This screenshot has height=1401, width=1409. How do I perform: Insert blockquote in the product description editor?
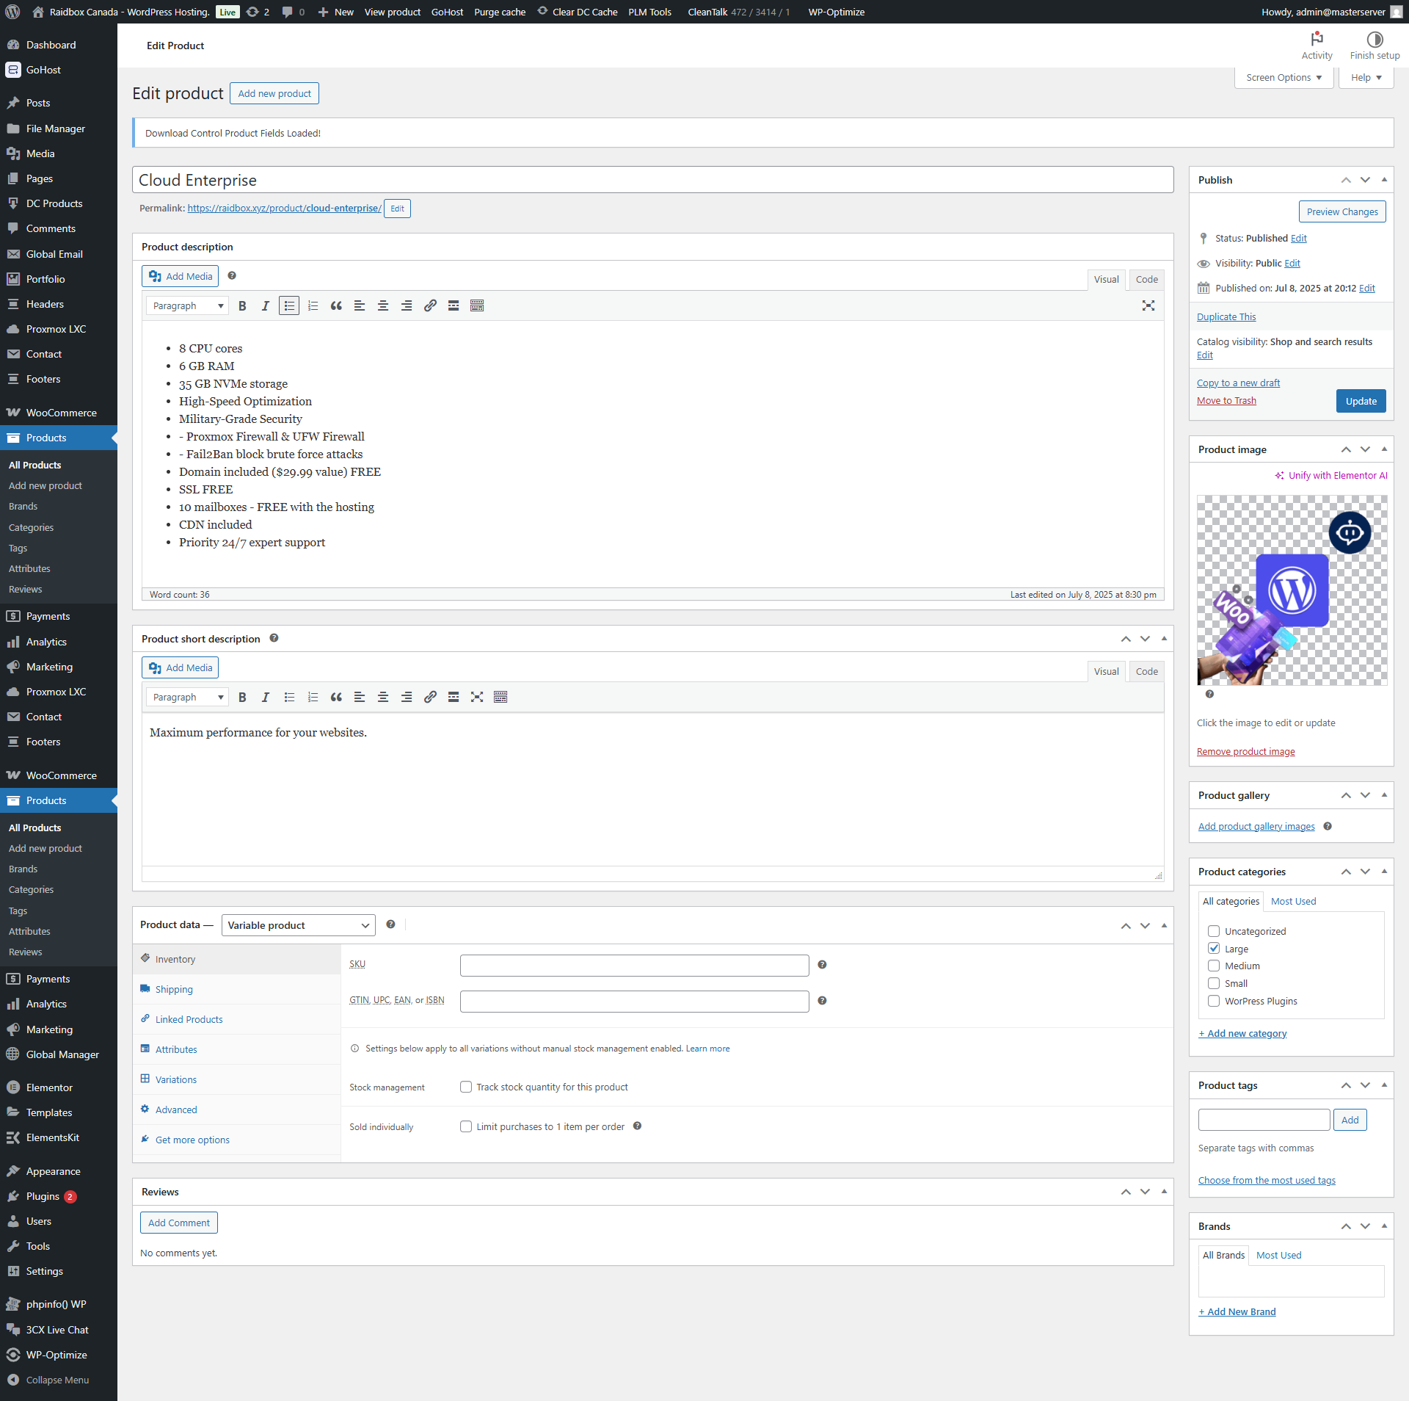tap(336, 305)
